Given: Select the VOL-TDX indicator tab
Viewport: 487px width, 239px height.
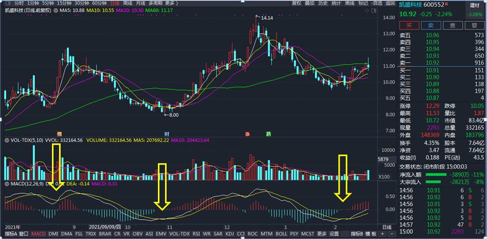Looking at the screenshot, I should (x=179, y=233).
